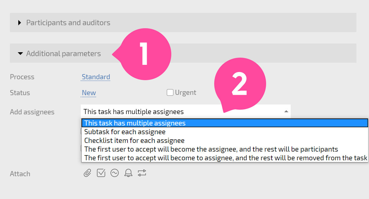The height and width of the screenshot is (199, 369).
Task: Click the Additional parameters heading text
Action: pos(64,53)
